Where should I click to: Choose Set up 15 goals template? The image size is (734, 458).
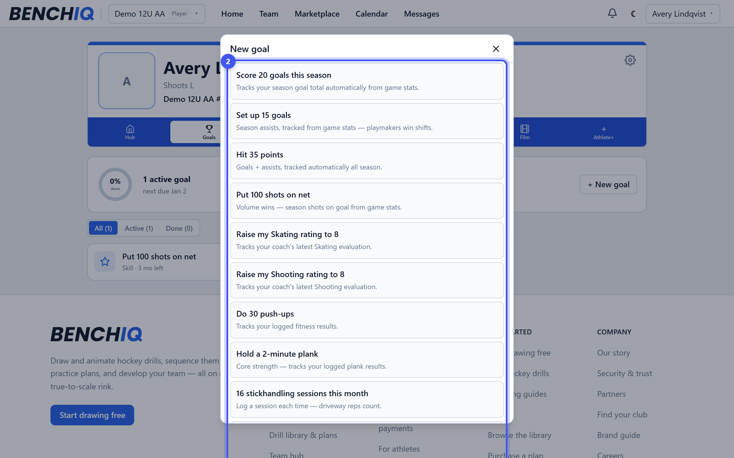[x=367, y=121]
